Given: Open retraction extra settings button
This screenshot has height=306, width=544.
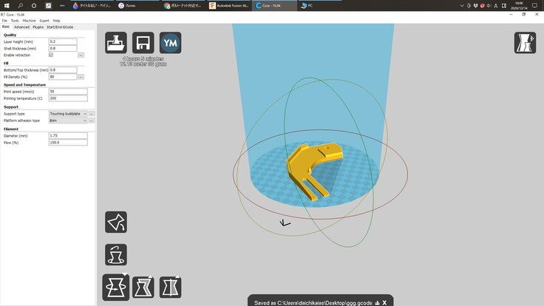Looking at the screenshot, I should pyautogui.click(x=81, y=55).
